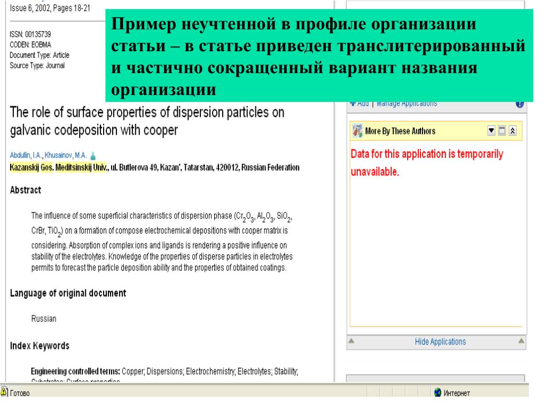Click the Internet zone globe icon
The height and width of the screenshot is (410, 547).
point(437,393)
